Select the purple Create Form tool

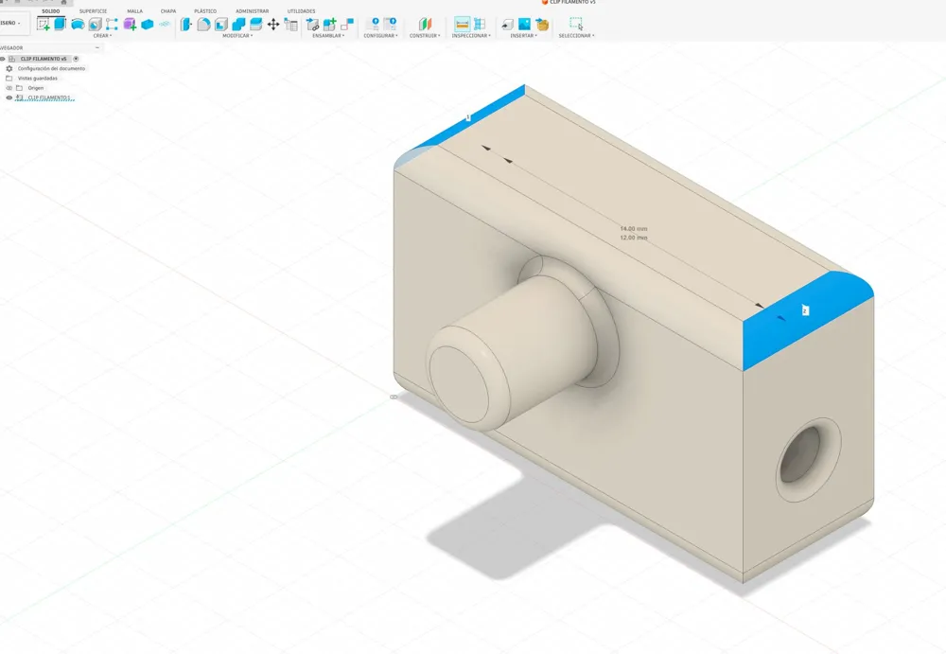tap(130, 25)
